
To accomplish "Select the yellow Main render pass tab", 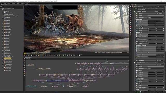I will [25, 53].
